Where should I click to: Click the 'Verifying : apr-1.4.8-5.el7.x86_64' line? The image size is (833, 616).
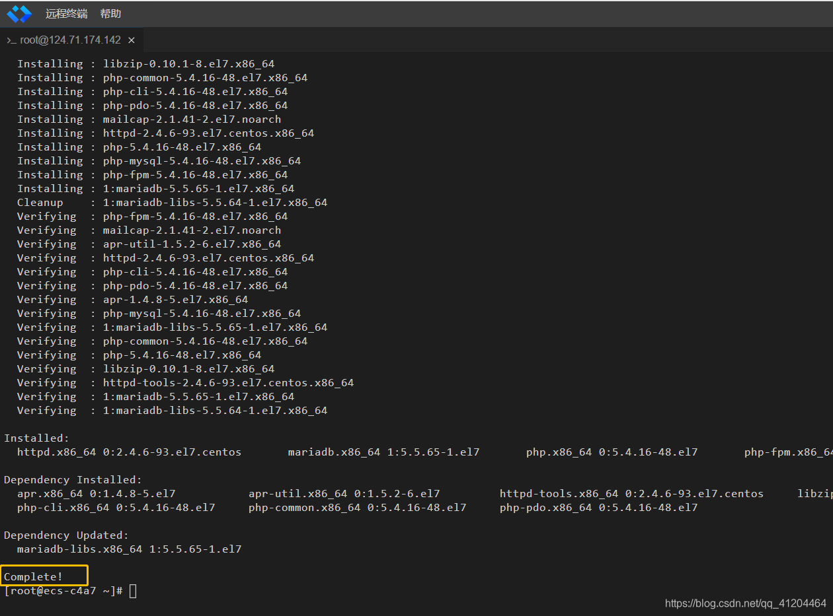(x=132, y=300)
